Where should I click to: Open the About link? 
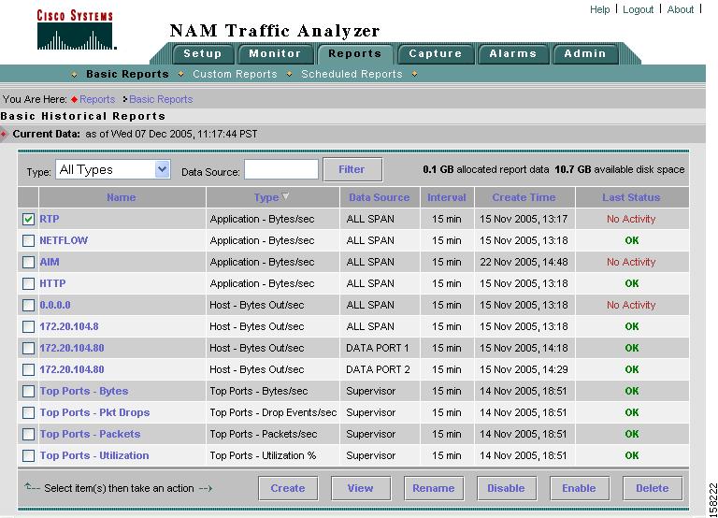pos(680,9)
